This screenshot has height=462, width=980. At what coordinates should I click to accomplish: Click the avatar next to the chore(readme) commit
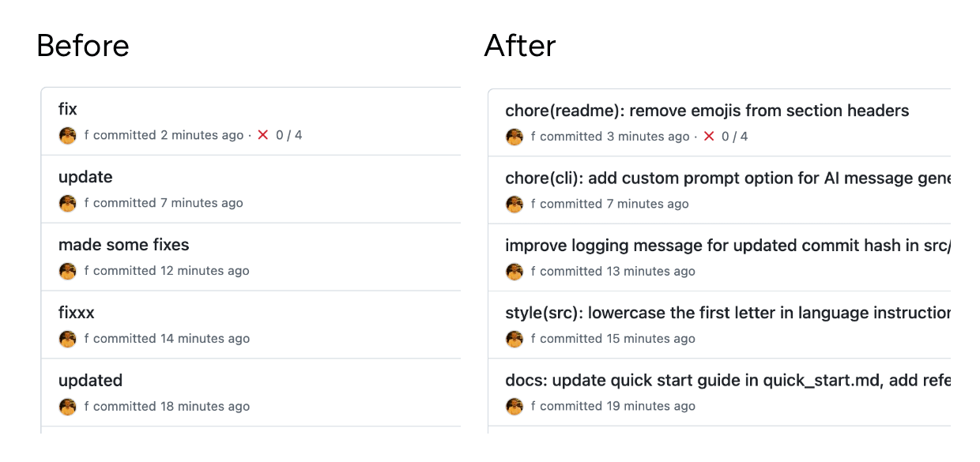pyautogui.click(x=514, y=137)
